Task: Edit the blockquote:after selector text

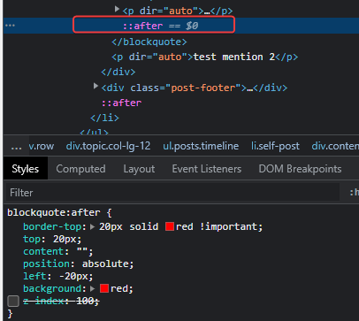Action: (x=54, y=212)
